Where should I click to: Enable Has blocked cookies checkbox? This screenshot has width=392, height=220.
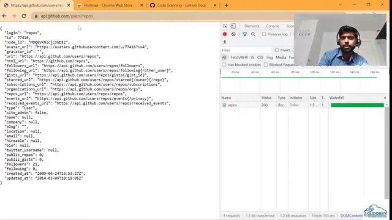(x=224, y=65)
